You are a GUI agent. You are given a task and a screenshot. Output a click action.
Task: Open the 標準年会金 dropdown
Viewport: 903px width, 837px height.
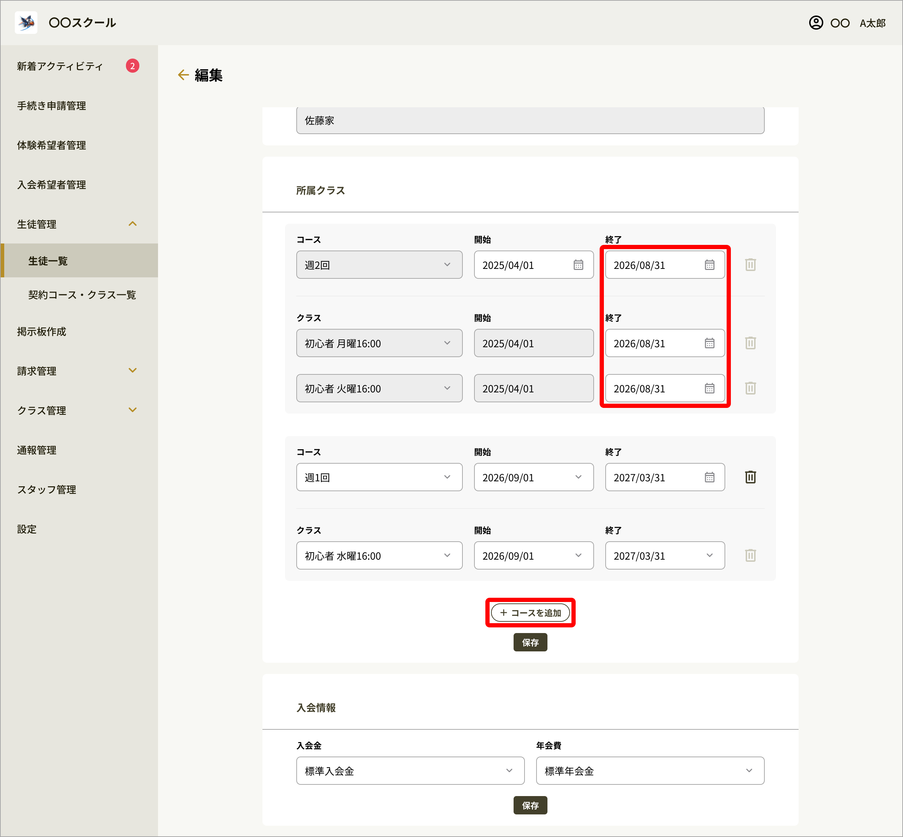(x=650, y=770)
